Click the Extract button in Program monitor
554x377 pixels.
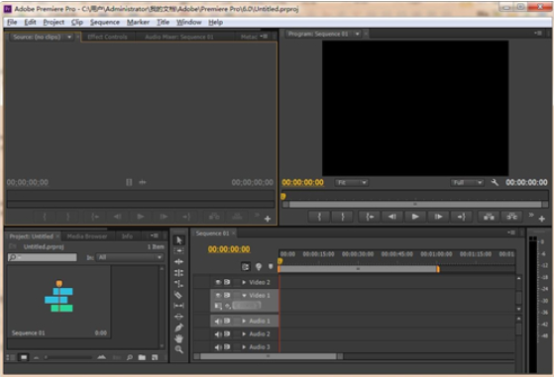(512, 217)
